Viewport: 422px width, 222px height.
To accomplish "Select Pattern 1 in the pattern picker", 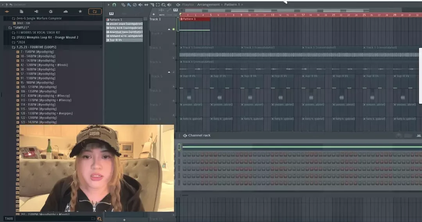I will coord(124,20).
